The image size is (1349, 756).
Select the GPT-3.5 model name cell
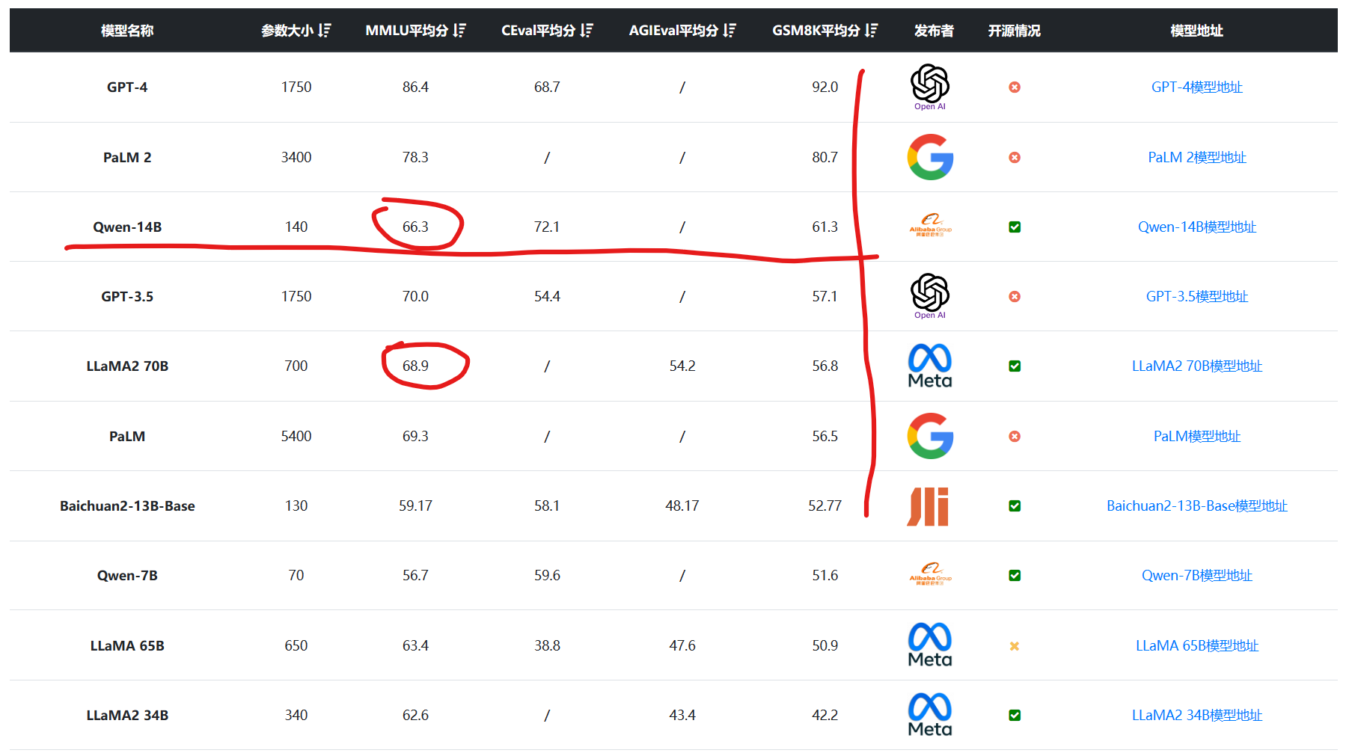[x=127, y=296]
